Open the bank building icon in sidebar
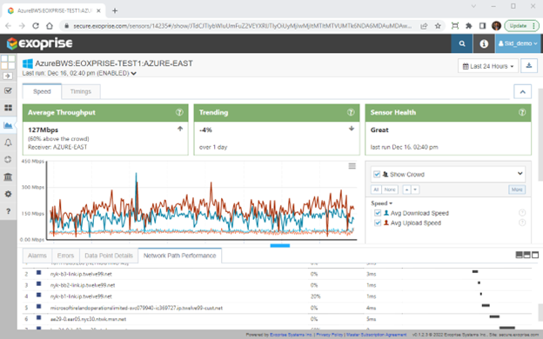 (8, 176)
